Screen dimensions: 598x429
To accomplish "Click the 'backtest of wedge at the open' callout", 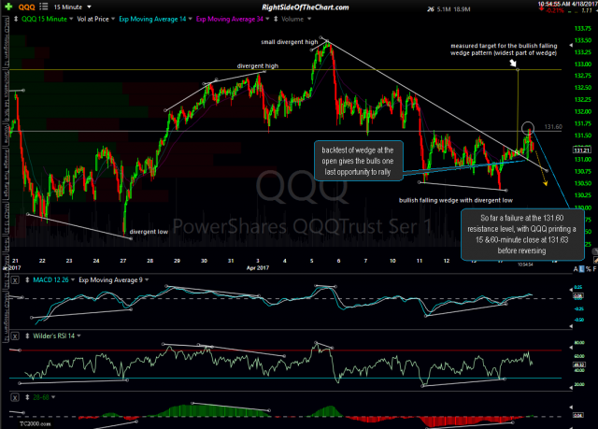I will (358, 161).
